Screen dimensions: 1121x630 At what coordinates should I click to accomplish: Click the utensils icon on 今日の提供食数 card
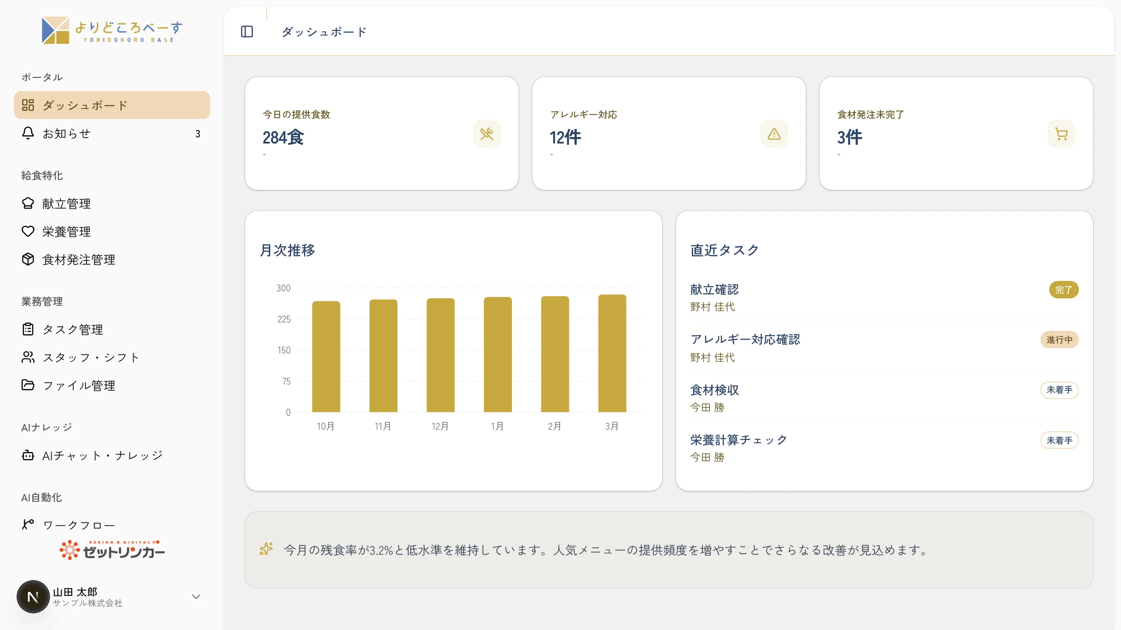[x=487, y=134]
